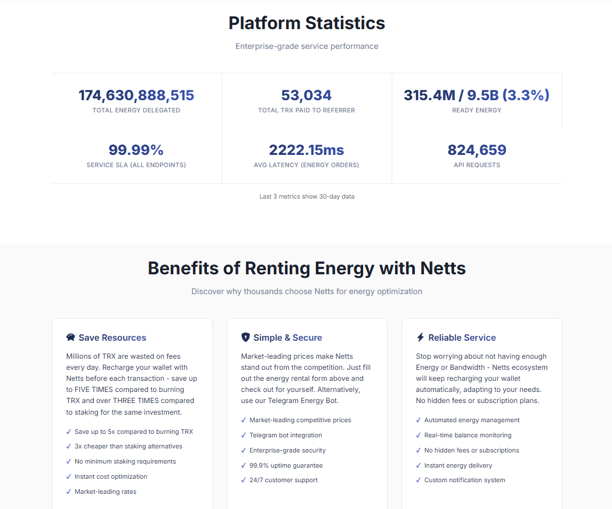Click the Reliable Service card heading
The height and width of the screenshot is (509, 612).
[x=462, y=338]
